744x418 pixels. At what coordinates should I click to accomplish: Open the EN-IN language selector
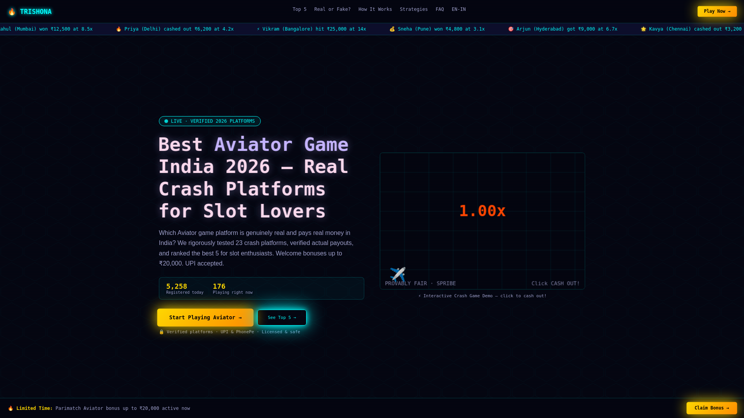(459, 9)
